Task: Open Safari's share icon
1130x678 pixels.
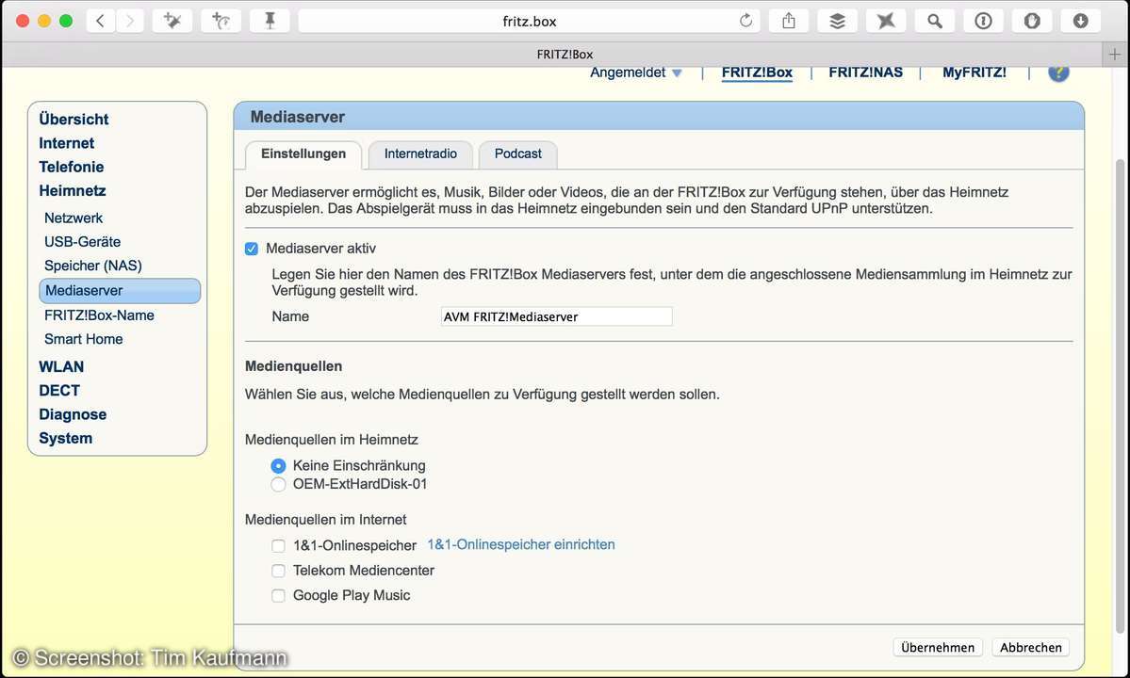Action: pyautogui.click(x=789, y=21)
